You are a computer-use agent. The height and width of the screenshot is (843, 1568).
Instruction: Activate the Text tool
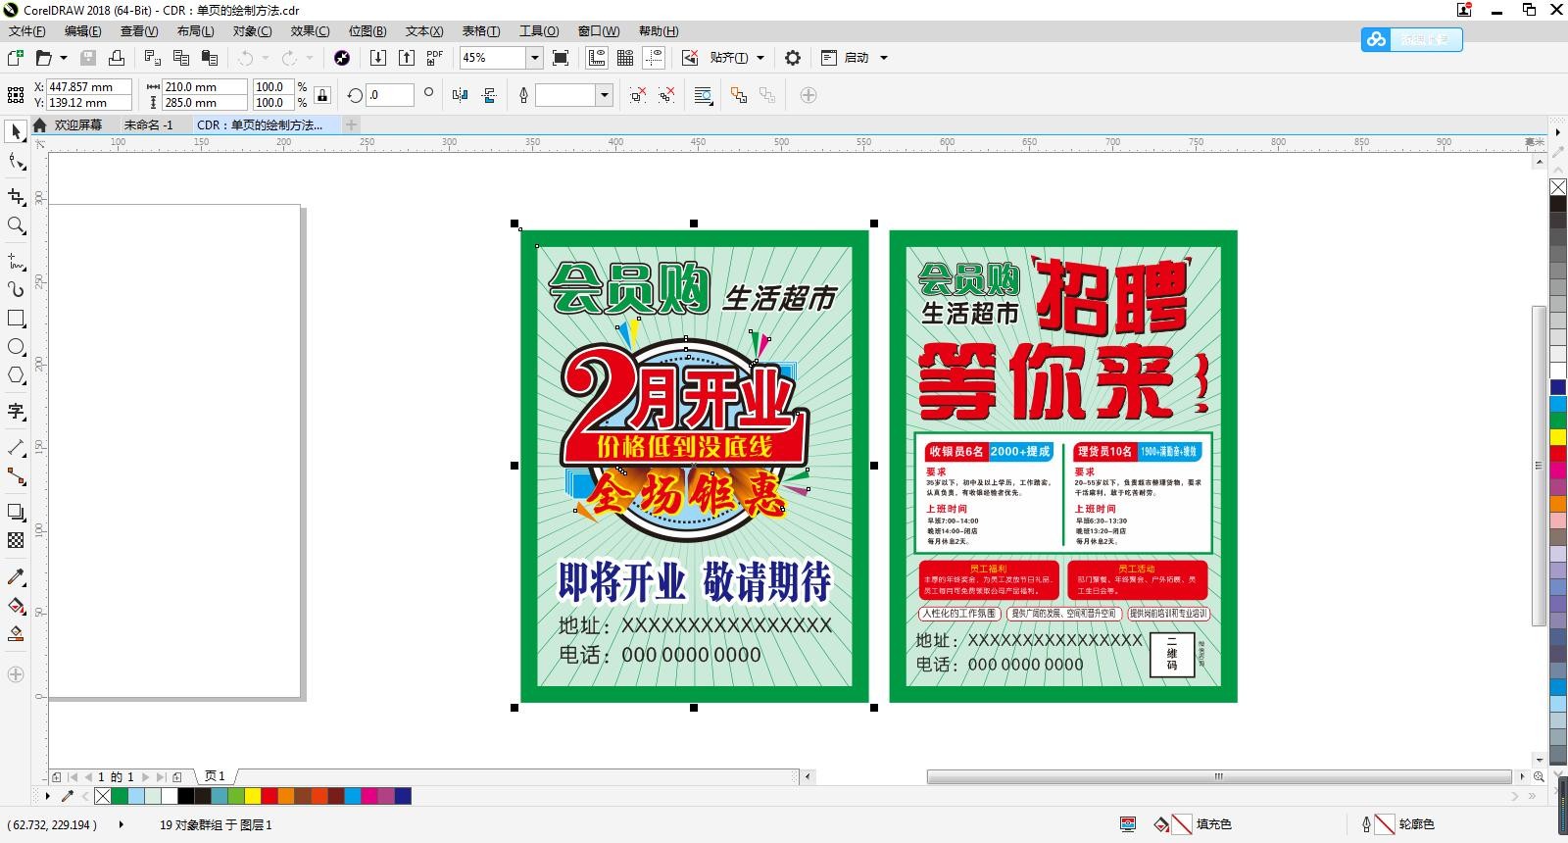click(x=16, y=412)
